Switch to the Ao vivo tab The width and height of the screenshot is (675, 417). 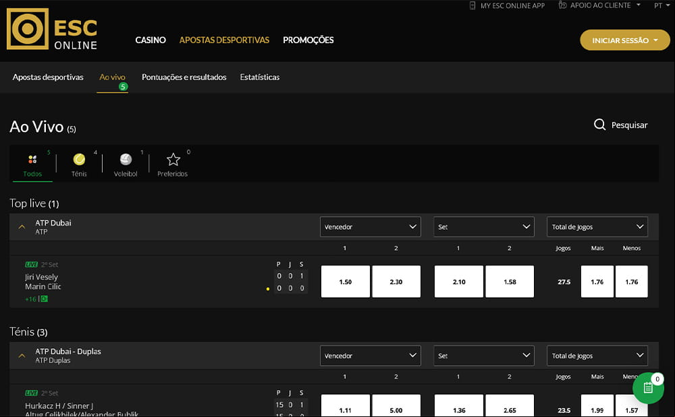(112, 77)
